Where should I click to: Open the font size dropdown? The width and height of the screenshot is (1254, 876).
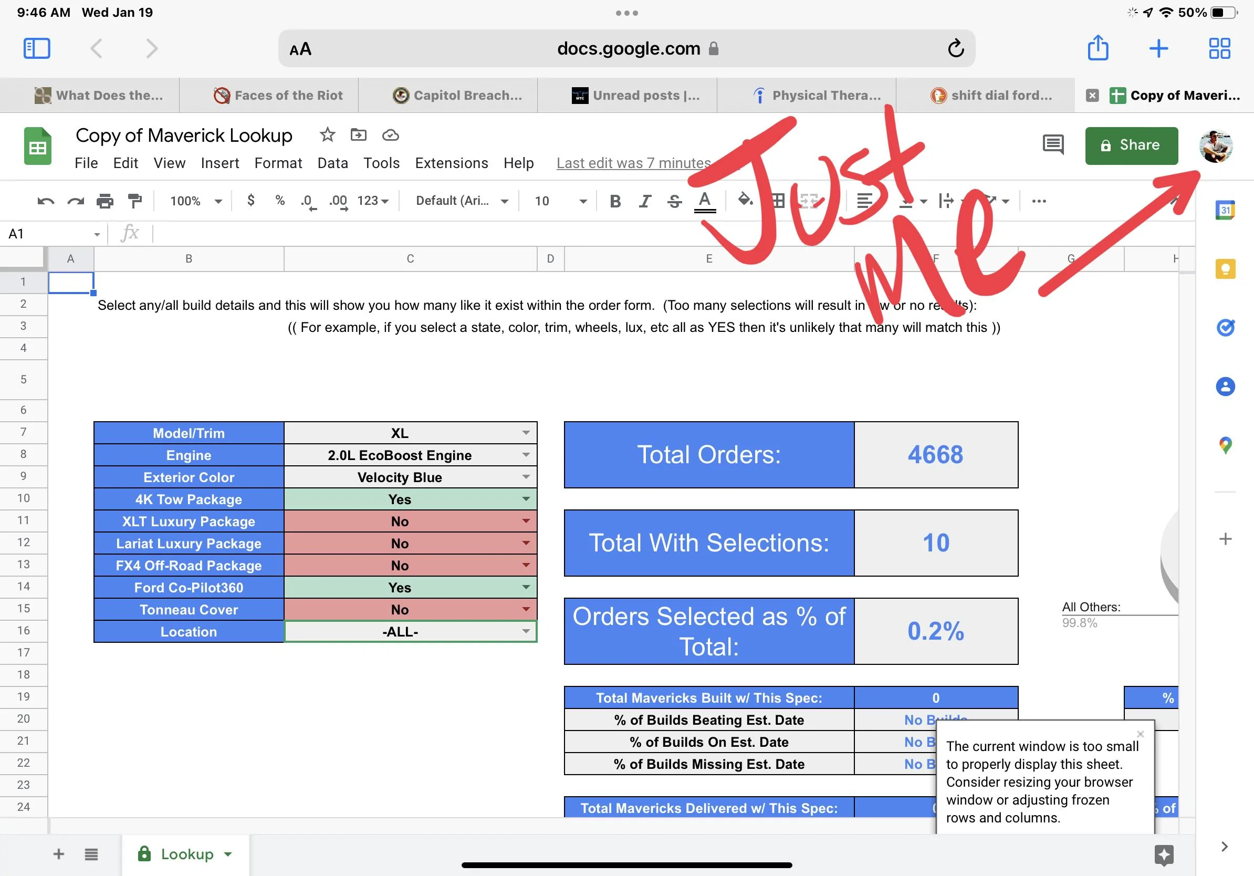(560, 201)
